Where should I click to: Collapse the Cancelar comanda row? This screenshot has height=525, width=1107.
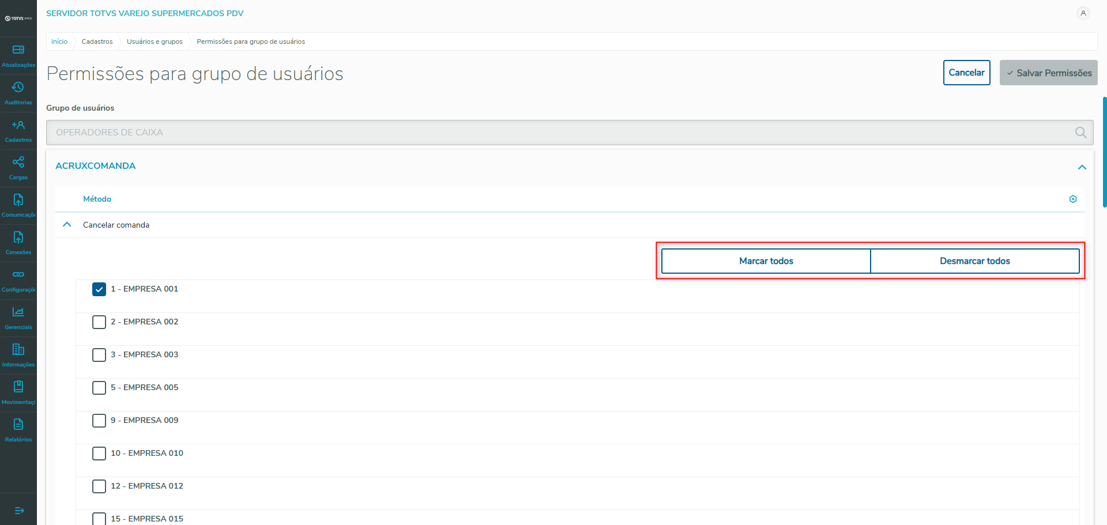tap(67, 225)
